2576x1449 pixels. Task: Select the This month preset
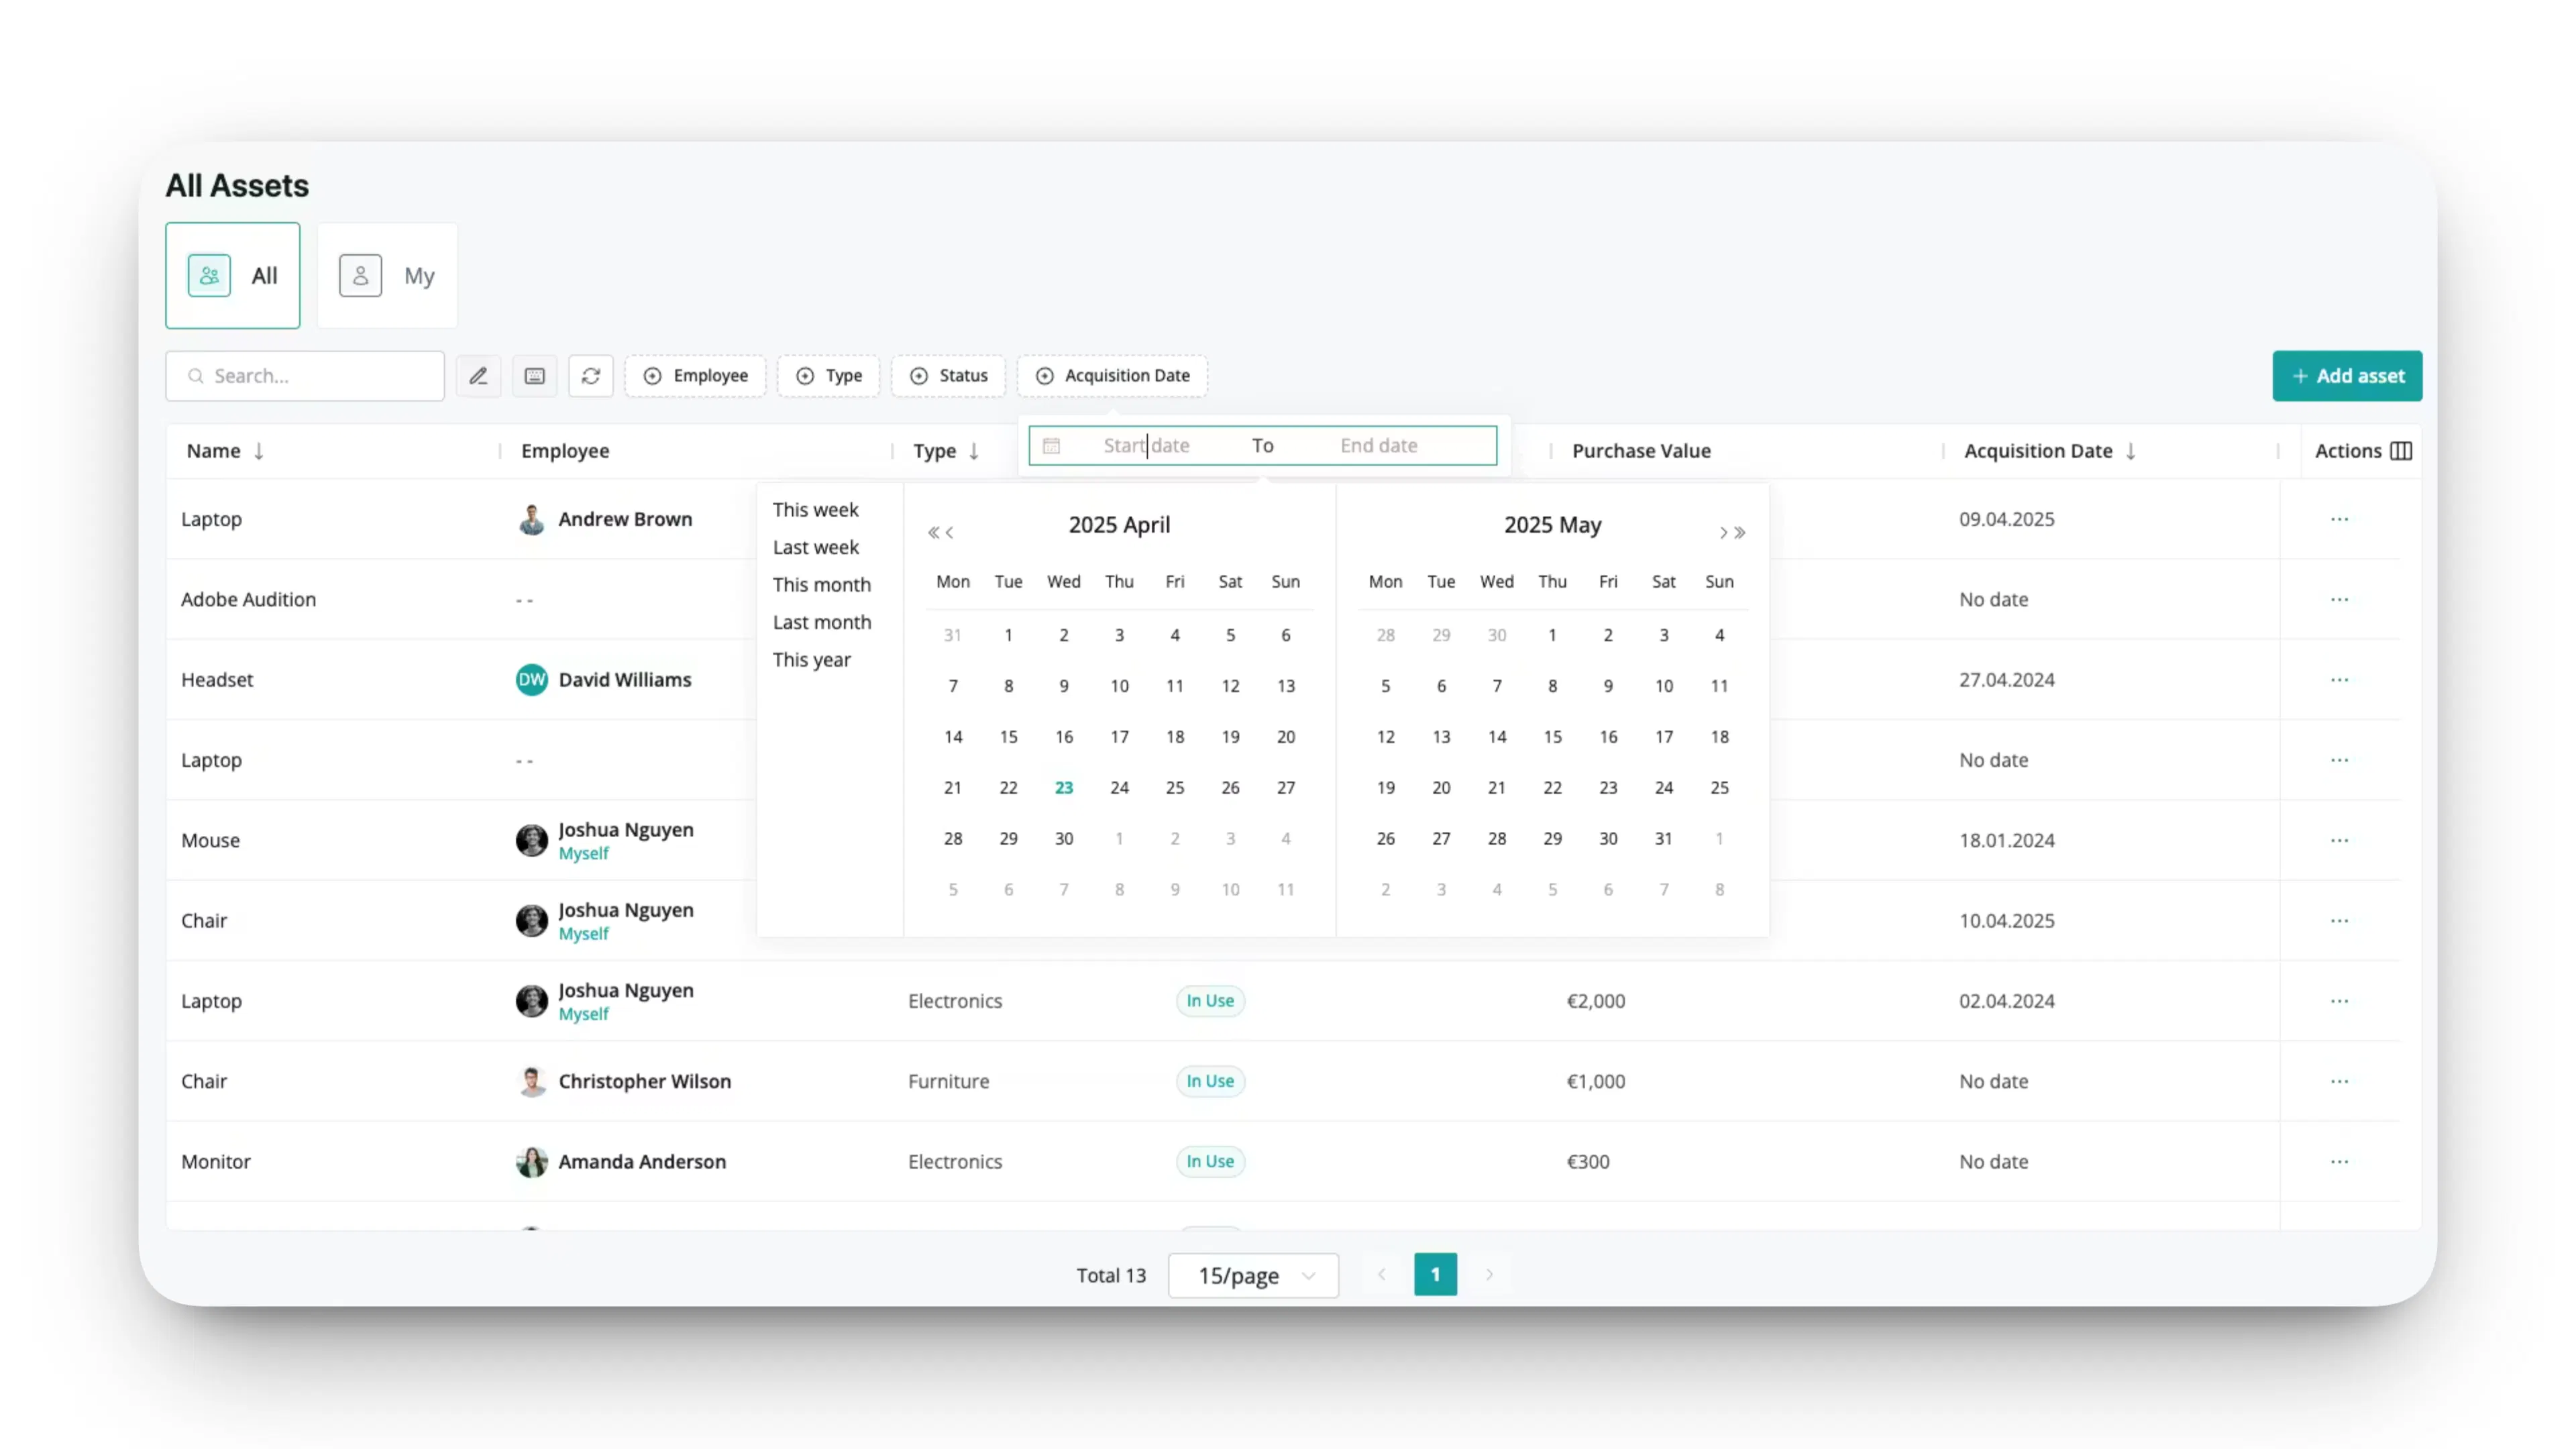[822, 584]
